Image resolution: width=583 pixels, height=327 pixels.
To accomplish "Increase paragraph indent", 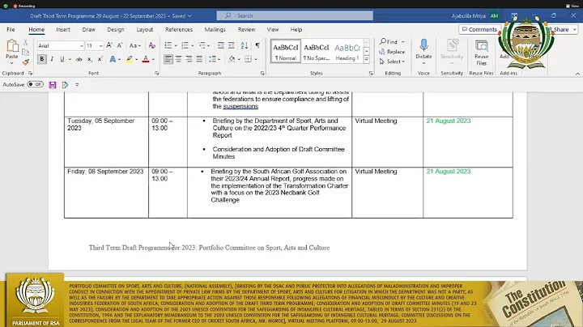I will 232,45.
